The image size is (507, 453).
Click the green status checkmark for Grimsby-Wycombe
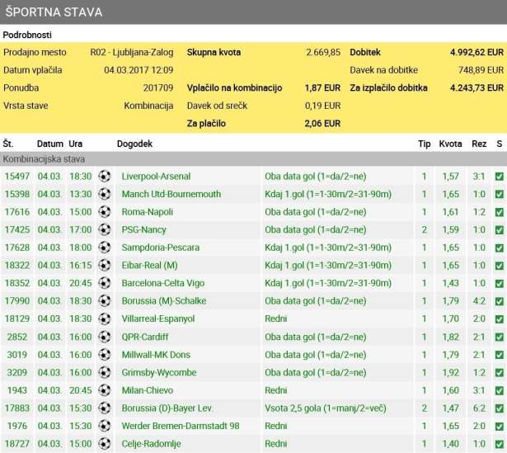coord(500,373)
